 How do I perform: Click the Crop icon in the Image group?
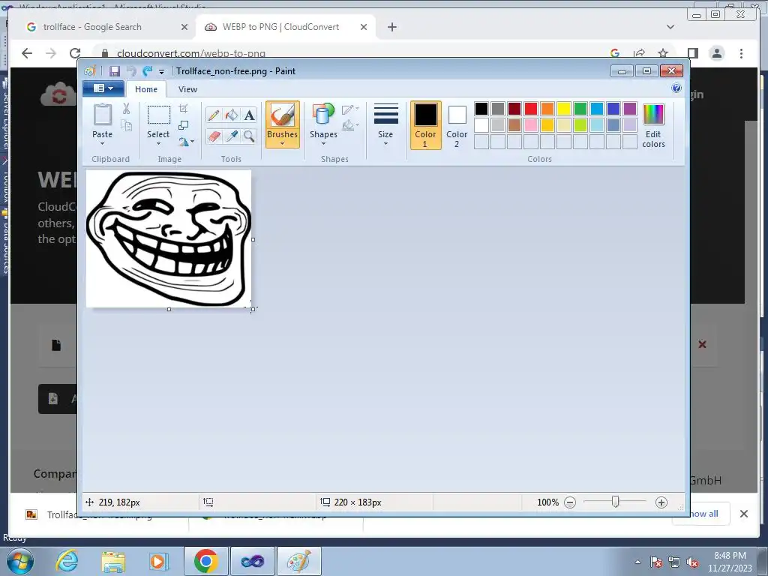coord(184,108)
